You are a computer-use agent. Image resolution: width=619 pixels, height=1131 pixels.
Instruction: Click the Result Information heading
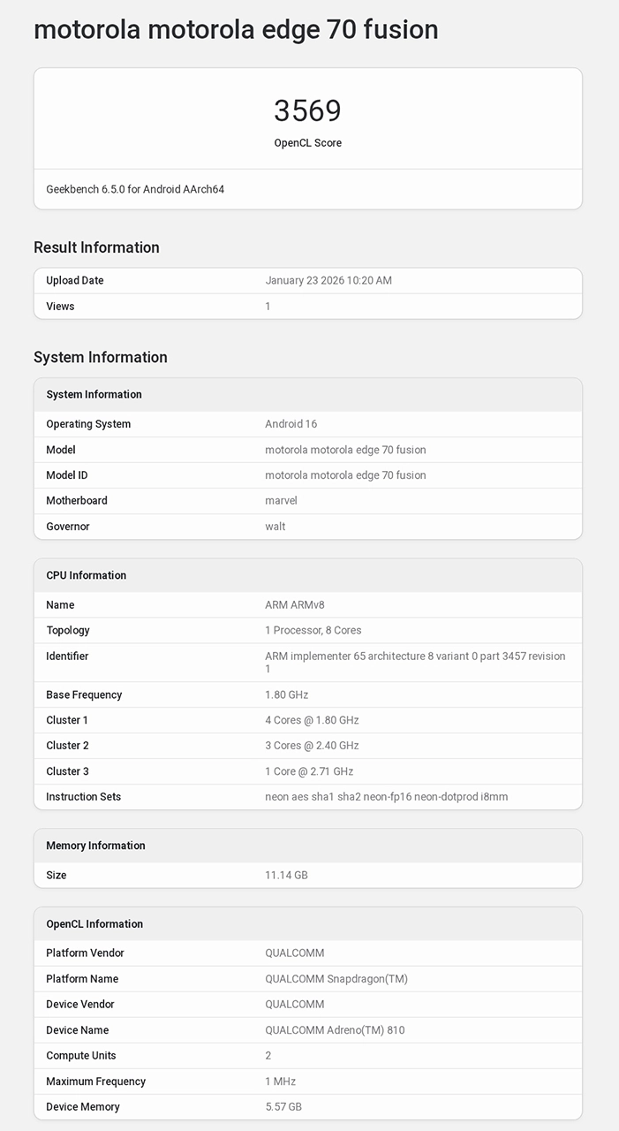(96, 247)
